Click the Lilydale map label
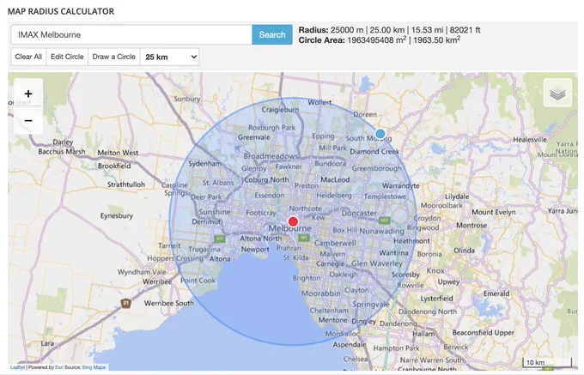The width and height of the screenshot is (584, 375). (x=457, y=197)
